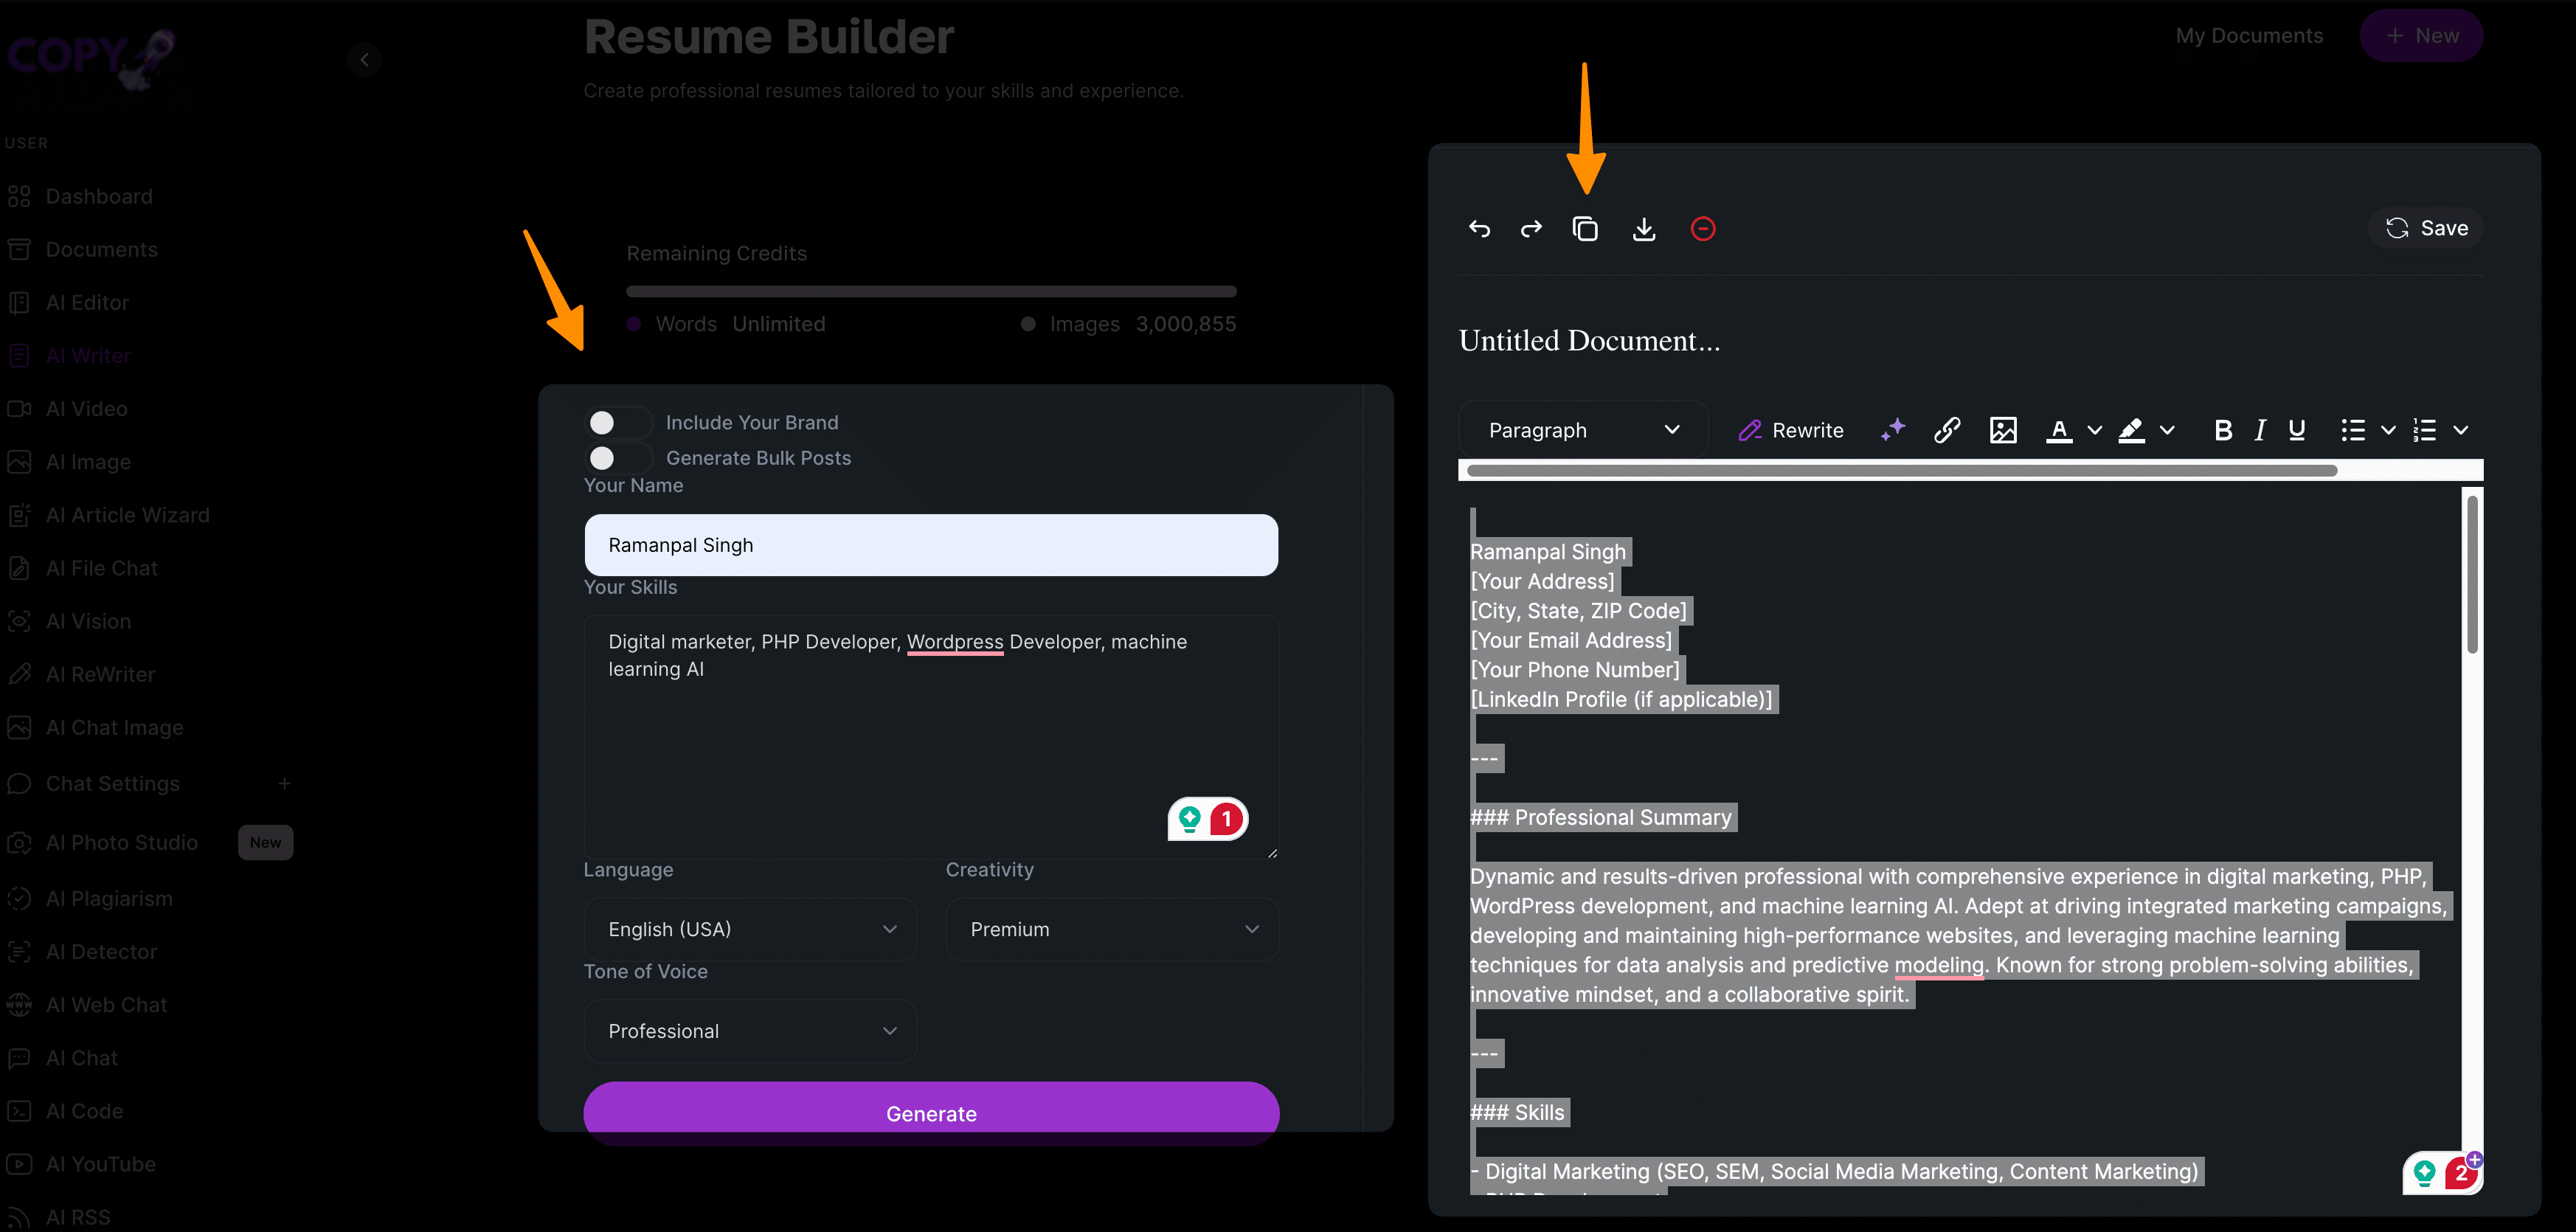This screenshot has width=2576, height=1232.
Task: Click the copy/duplicate document icon
Action: point(1585,229)
